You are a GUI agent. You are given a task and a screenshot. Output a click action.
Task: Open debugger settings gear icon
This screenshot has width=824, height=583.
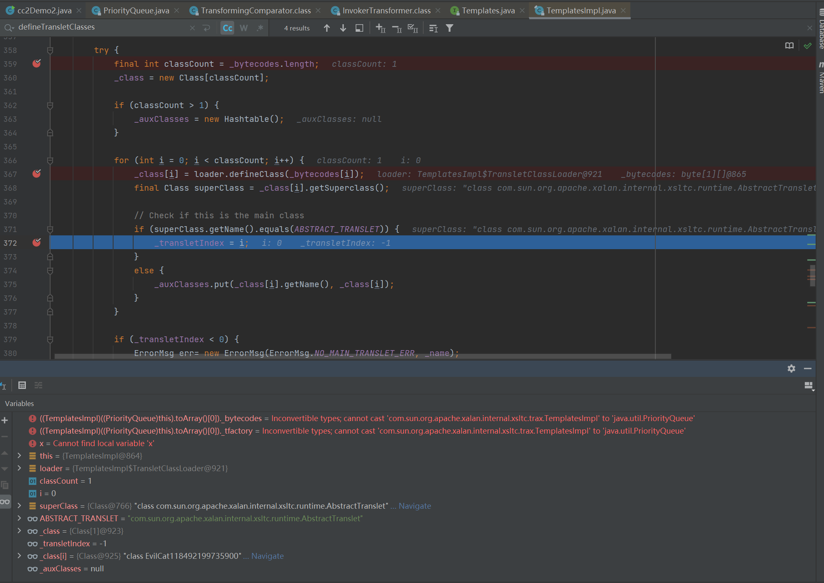pos(791,368)
